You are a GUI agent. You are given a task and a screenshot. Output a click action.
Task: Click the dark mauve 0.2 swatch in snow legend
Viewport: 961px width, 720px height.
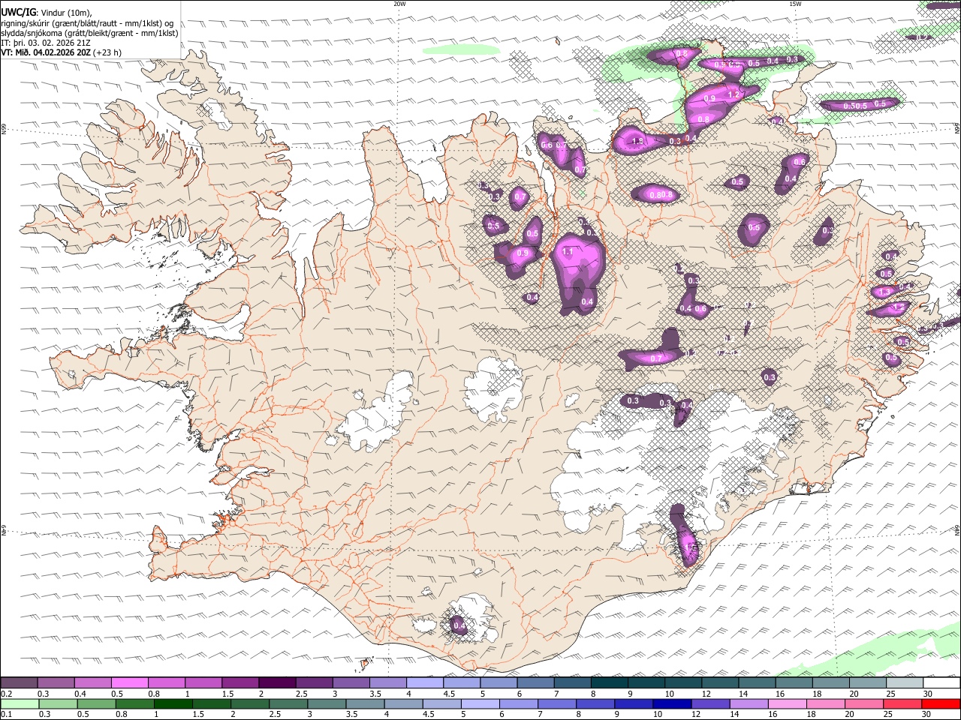click(20, 682)
